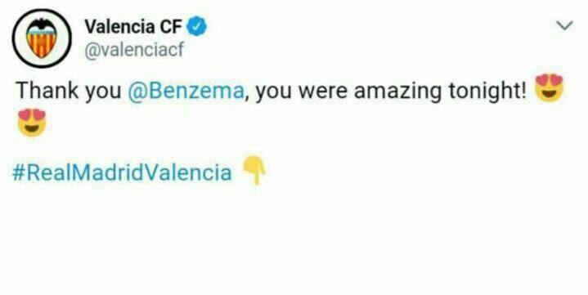Click the word were in tweet

(x=323, y=91)
